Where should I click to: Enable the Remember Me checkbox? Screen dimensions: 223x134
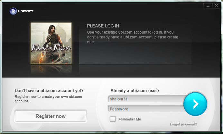coord(113,119)
